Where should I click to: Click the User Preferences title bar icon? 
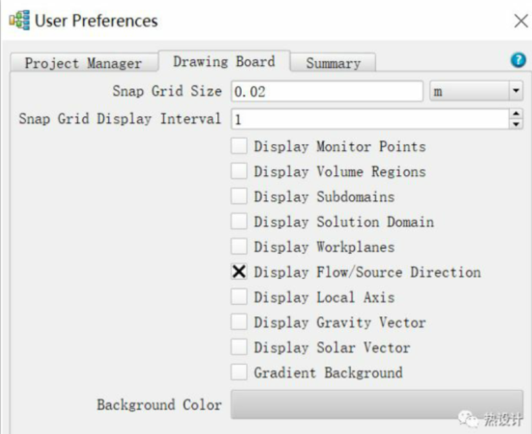19,21
